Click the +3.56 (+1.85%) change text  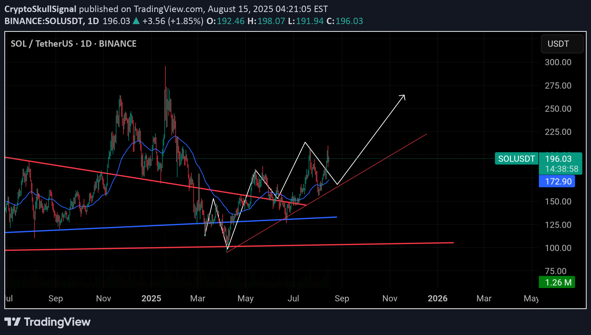coord(173,21)
